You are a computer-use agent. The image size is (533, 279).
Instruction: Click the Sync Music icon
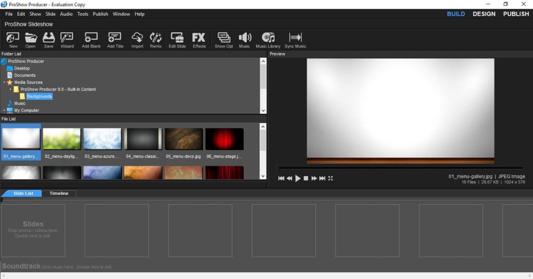295,39
